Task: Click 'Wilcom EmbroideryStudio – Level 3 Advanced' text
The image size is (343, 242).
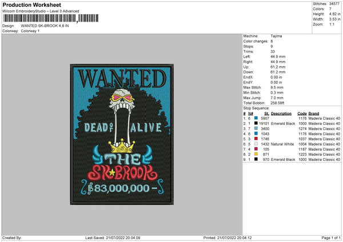Action: (41, 11)
